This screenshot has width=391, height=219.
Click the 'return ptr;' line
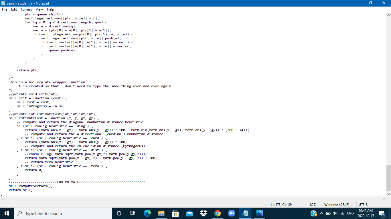coord(28,70)
